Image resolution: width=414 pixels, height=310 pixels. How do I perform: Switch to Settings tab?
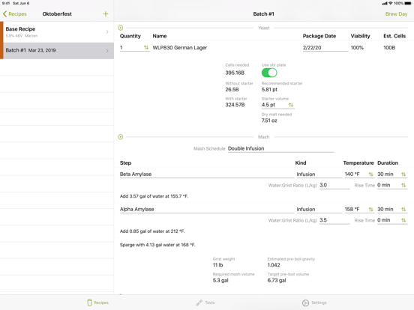point(314,303)
